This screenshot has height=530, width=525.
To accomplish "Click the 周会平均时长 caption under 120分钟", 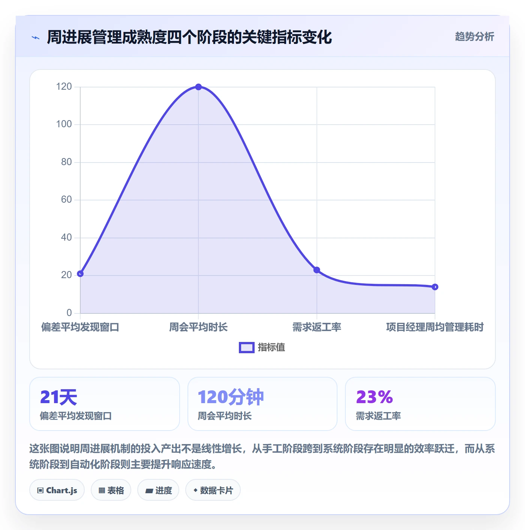I will (x=225, y=416).
